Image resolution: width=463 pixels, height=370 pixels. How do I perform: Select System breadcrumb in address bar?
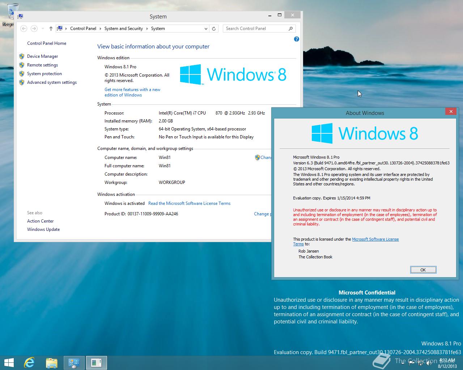tap(158, 29)
